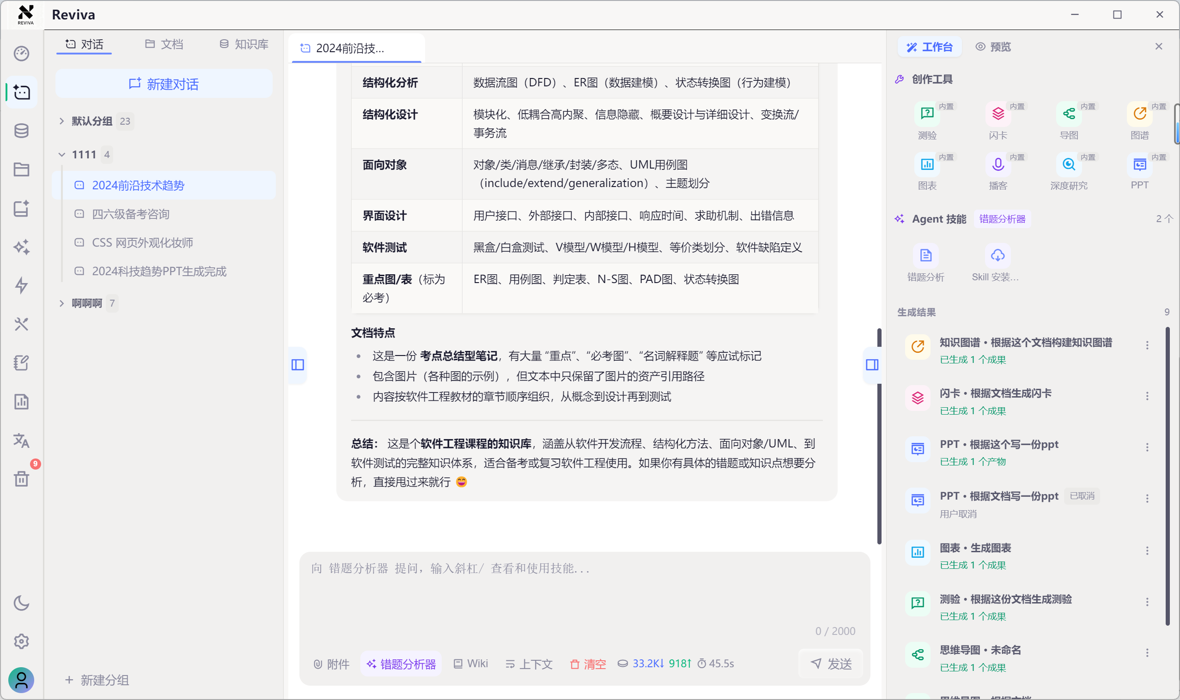Switch to the 文档 tab
Screen dimensions: 1180x700
click(x=164, y=44)
